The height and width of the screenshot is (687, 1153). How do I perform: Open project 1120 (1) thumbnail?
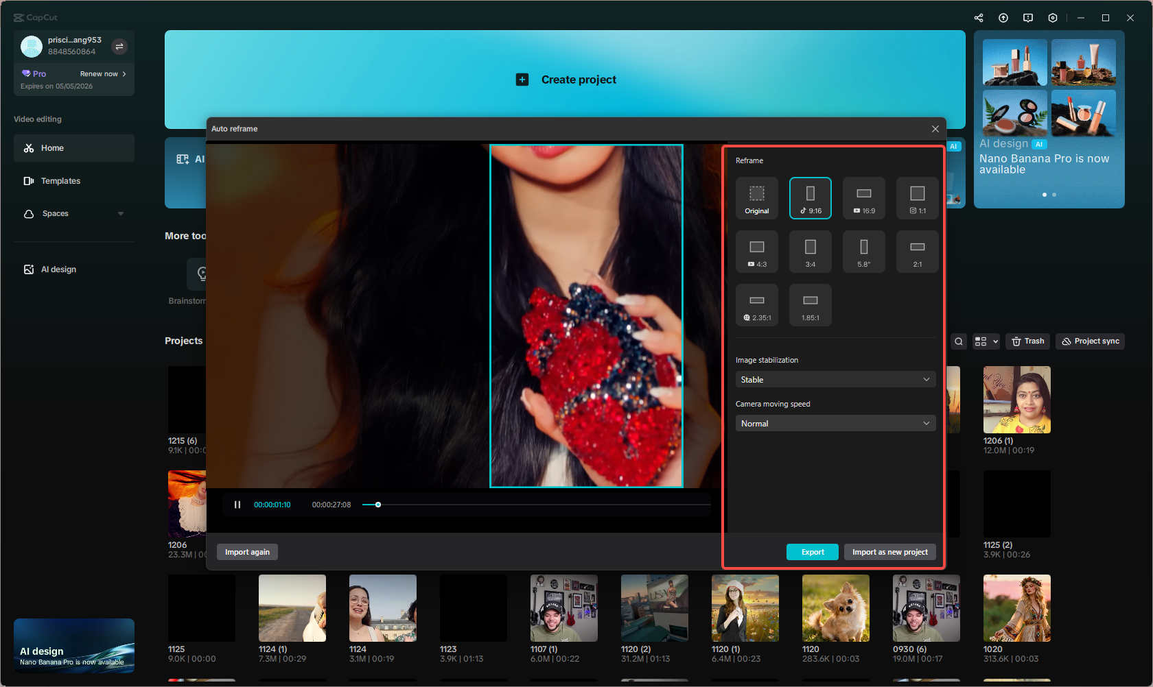745,608
